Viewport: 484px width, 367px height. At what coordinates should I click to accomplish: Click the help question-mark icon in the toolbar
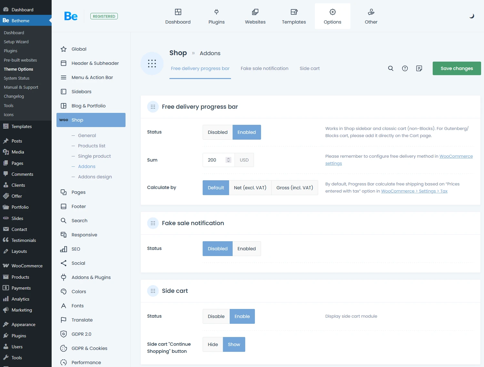tap(405, 68)
